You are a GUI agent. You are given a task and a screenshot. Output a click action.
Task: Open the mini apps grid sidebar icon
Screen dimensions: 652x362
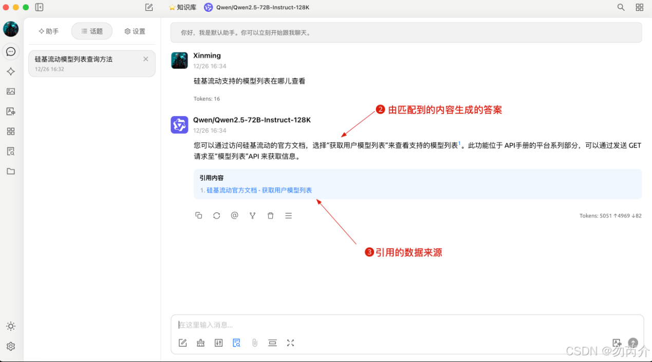coord(11,132)
